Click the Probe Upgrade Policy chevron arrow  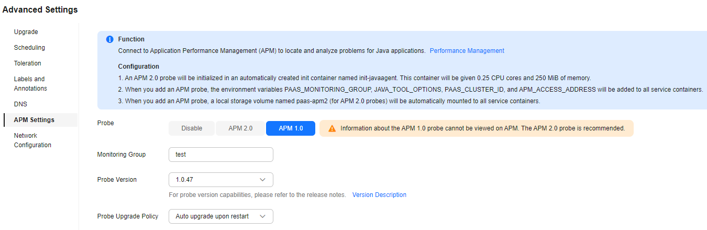tap(263, 216)
